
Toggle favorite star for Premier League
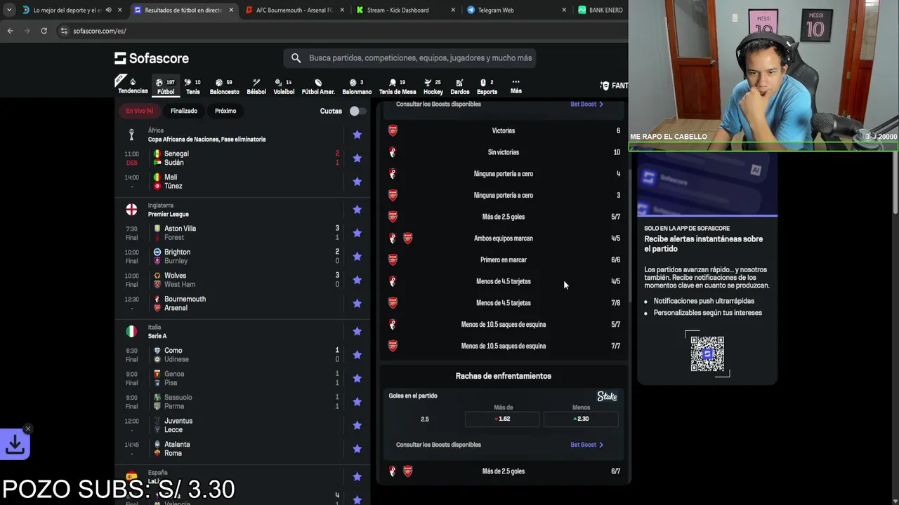[357, 210]
